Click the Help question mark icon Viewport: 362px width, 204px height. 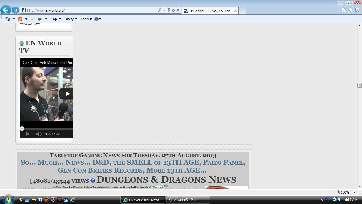click(x=96, y=19)
